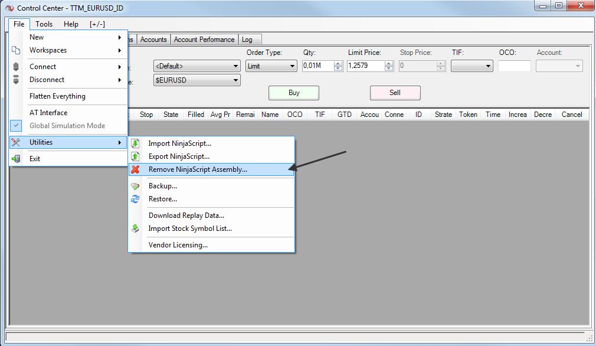Click the [+/-] menu item
The width and height of the screenshot is (596, 346).
[x=97, y=24]
